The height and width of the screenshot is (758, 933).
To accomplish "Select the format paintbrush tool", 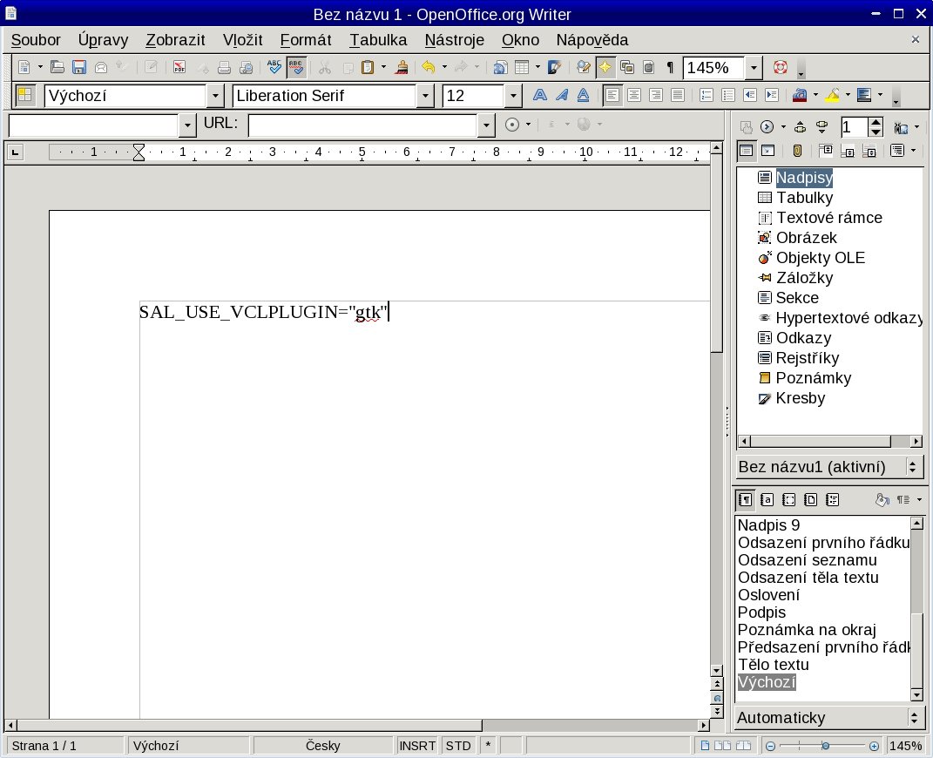I will pyautogui.click(x=402, y=67).
